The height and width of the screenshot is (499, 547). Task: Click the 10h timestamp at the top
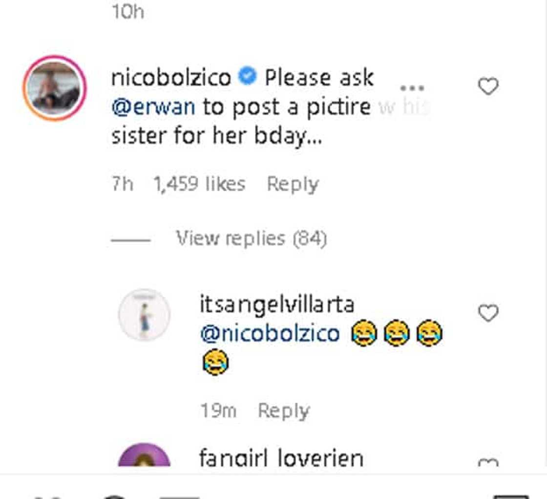127,12
